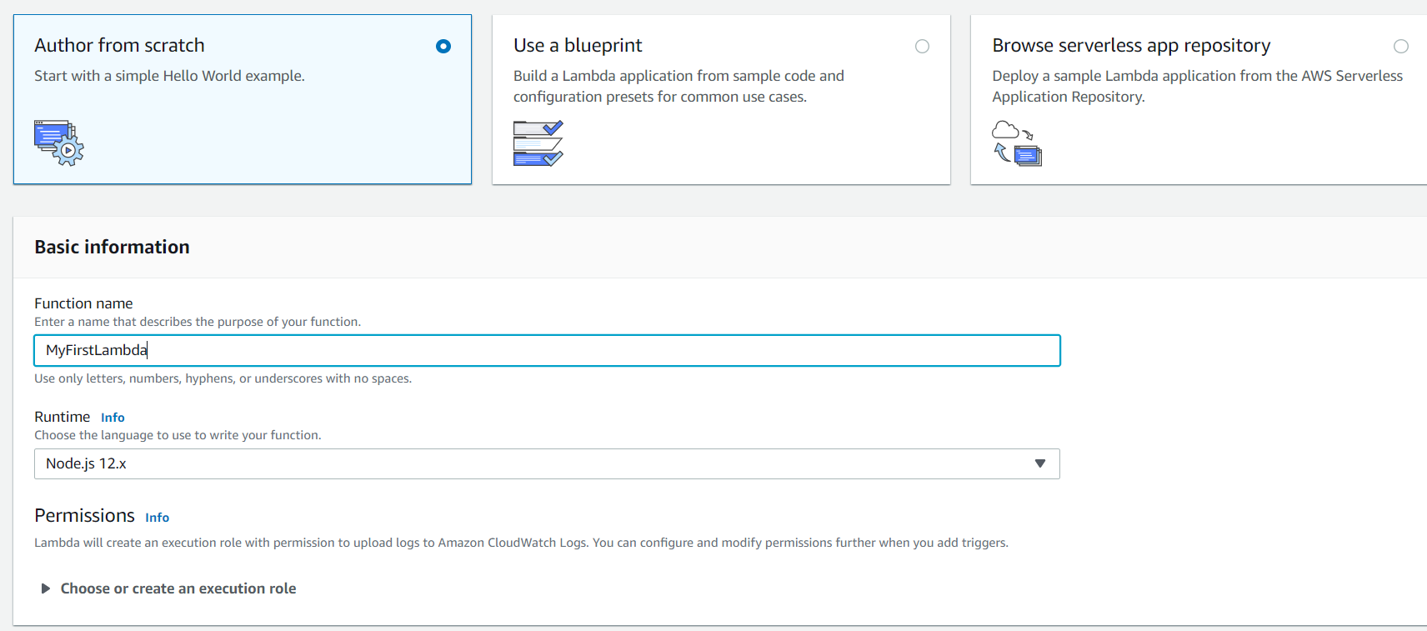Open the Node.js 12.x runtime dropdown
Image resolution: width=1427 pixels, height=631 pixels.
(546, 463)
